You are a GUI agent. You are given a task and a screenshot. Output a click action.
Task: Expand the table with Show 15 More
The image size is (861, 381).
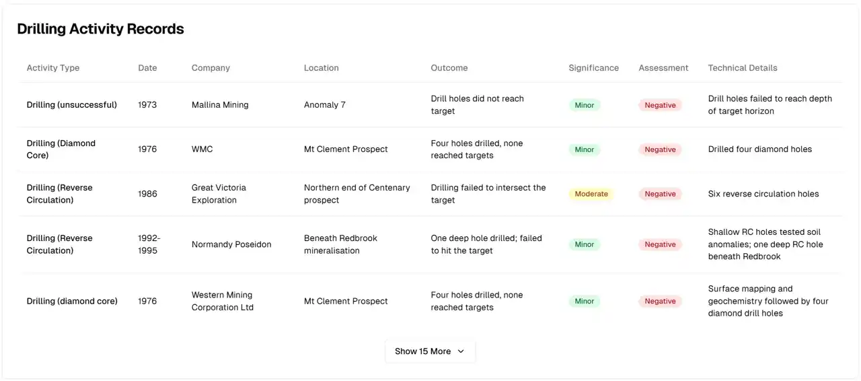coord(430,351)
